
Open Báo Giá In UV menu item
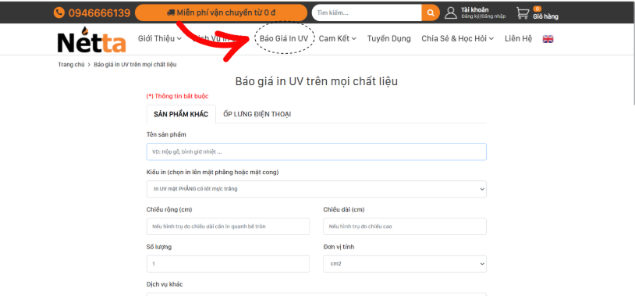(284, 38)
